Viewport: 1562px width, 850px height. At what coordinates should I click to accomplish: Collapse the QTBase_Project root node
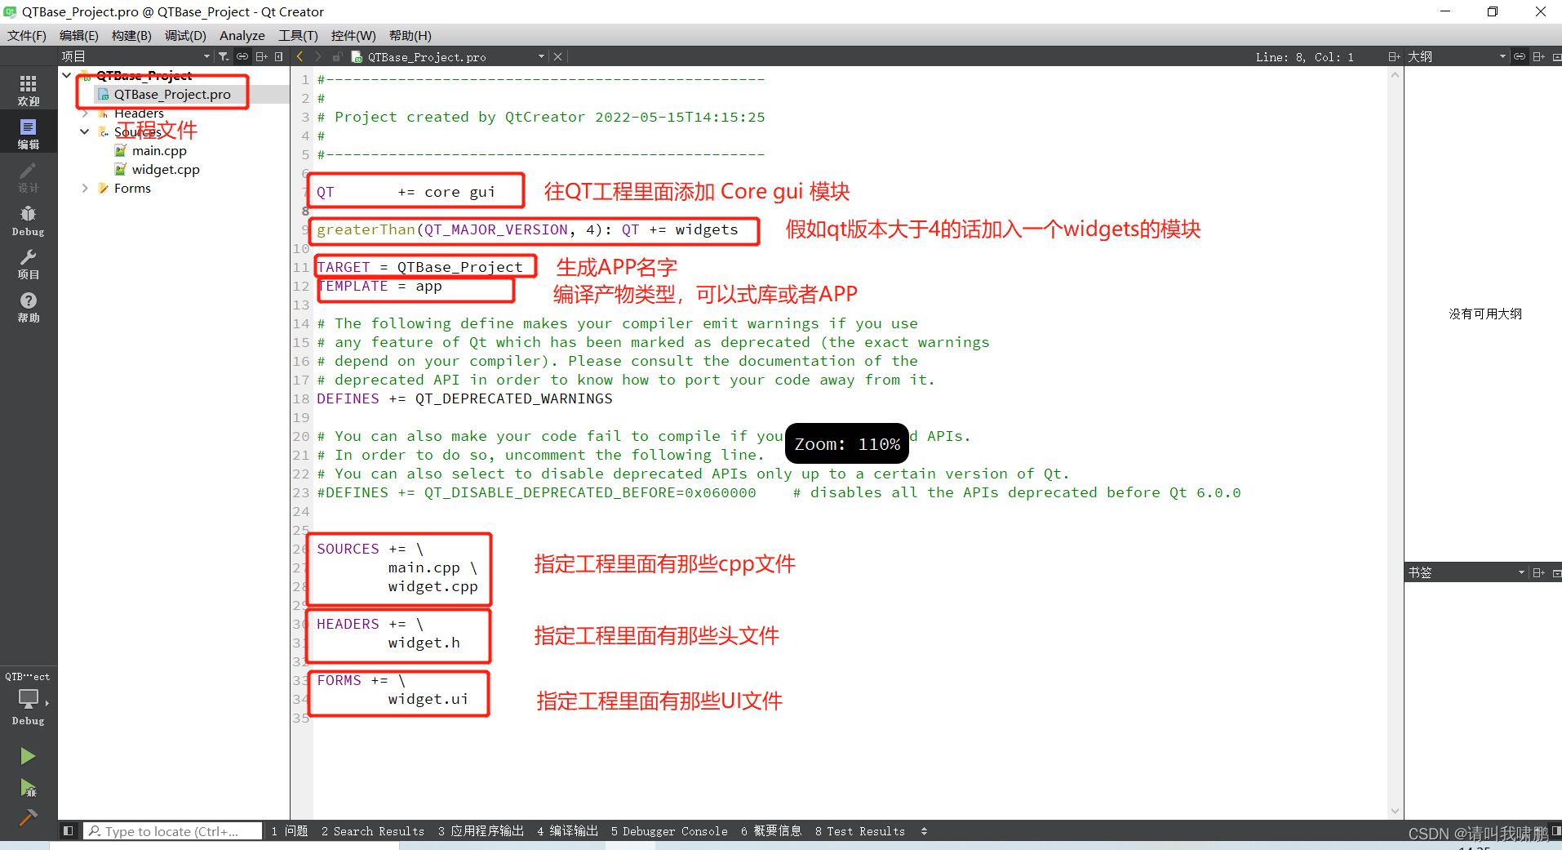click(x=66, y=75)
